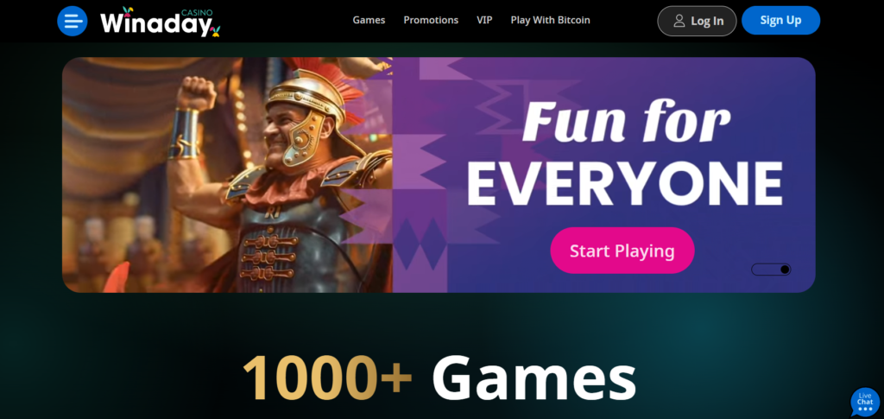Open the Games menu item

tap(369, 20)
